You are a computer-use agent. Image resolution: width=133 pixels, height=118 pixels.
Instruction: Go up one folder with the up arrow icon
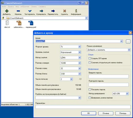3,18
